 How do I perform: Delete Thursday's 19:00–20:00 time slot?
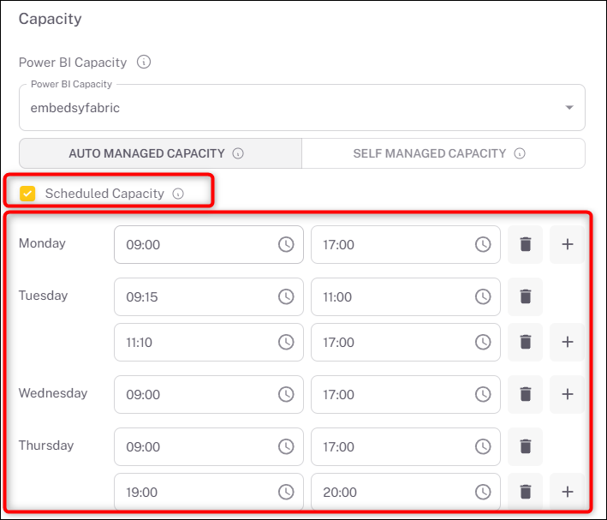525,492
